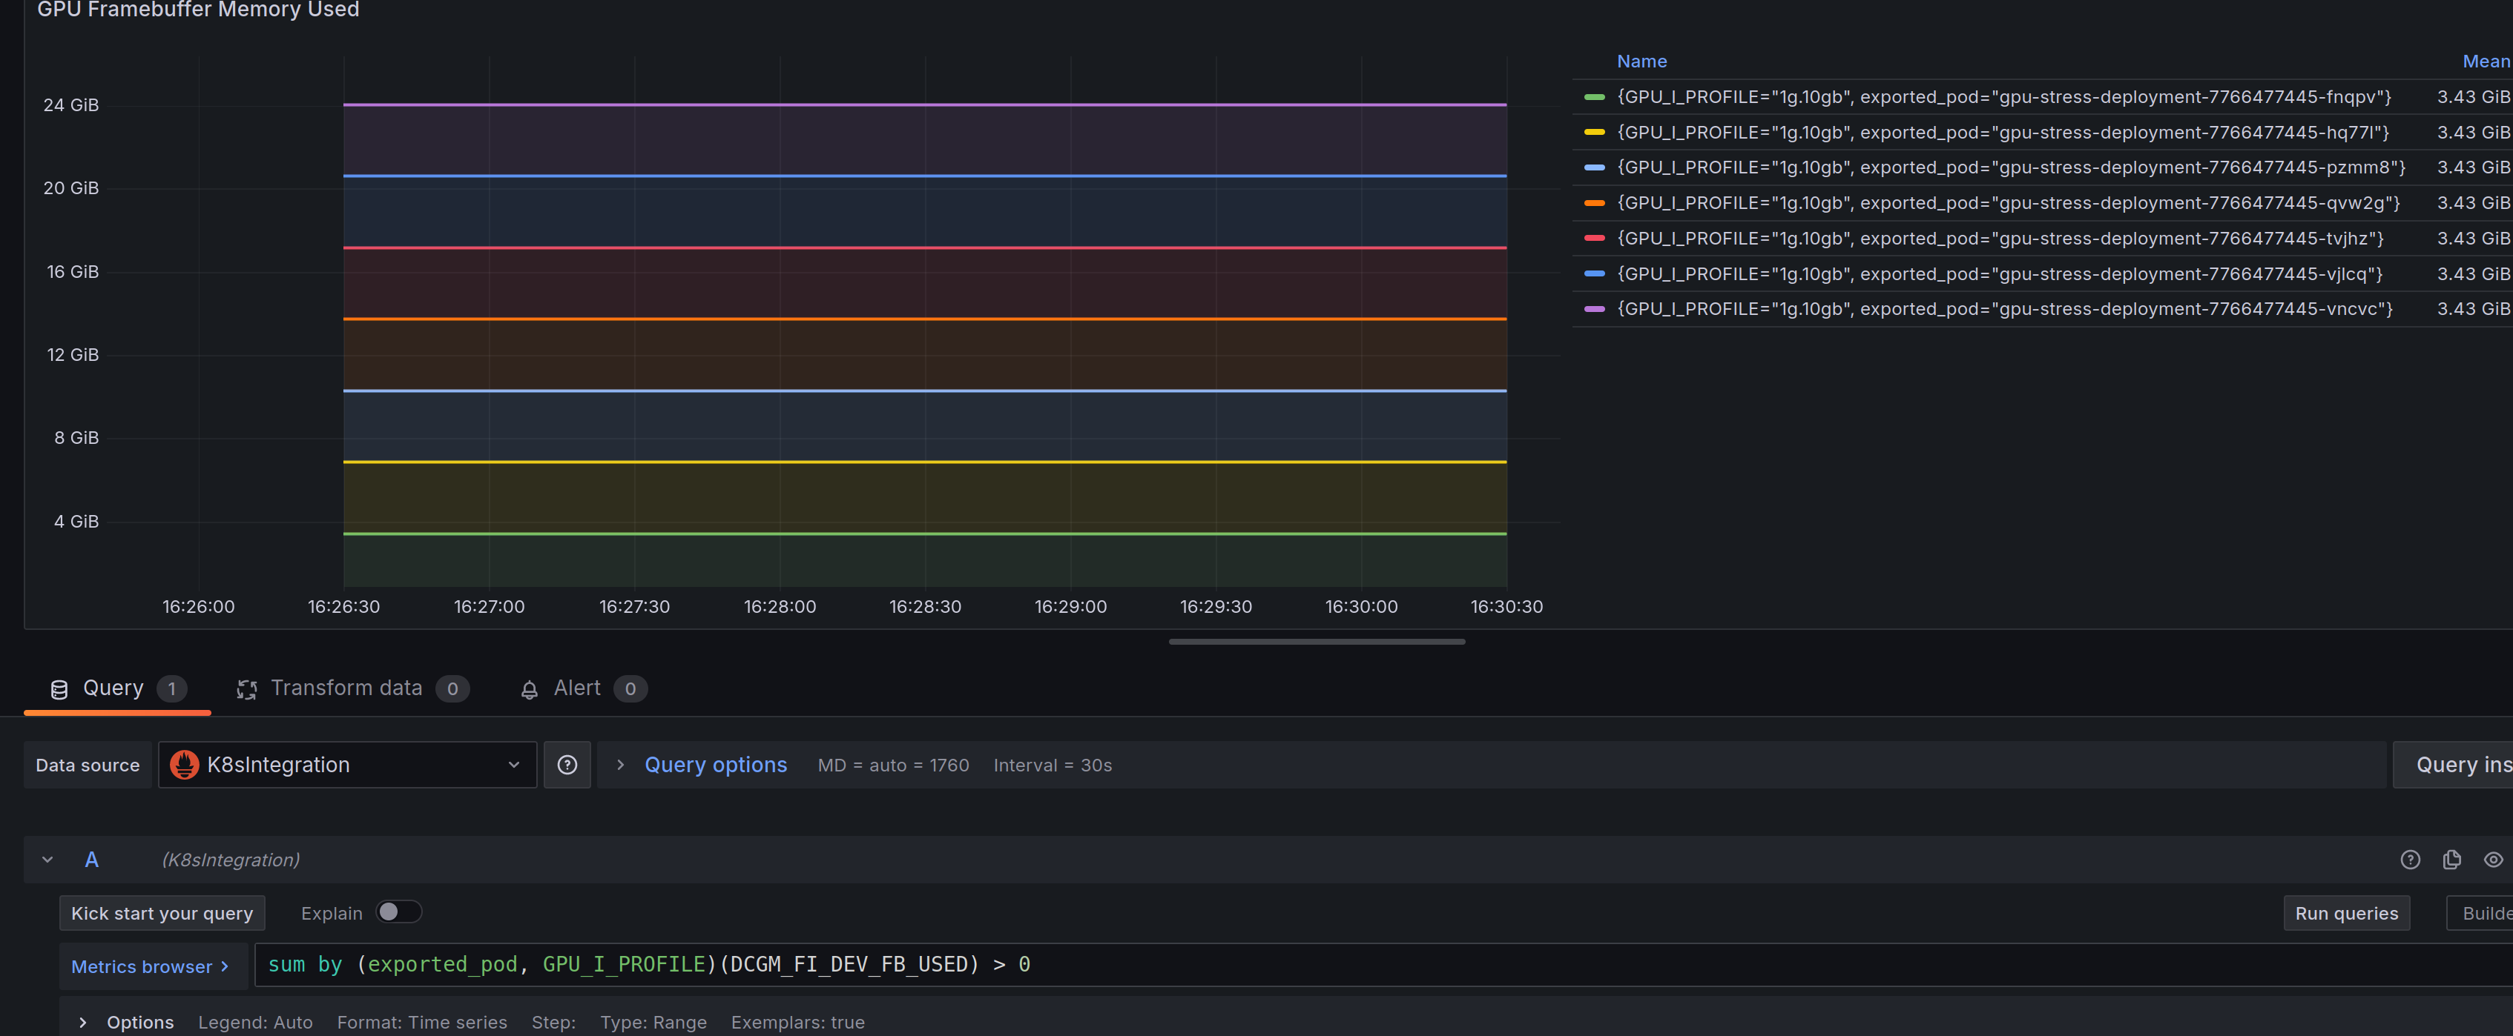Click light blue swatch for pzmm8 series
This screenshot has height=1036, width=2513.
point(1594,167)
